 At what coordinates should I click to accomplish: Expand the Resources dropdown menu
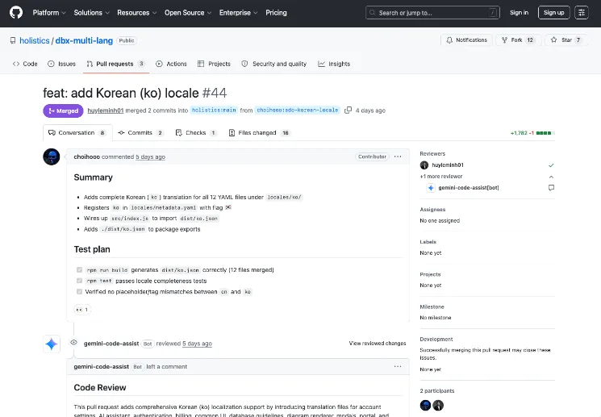137,13
